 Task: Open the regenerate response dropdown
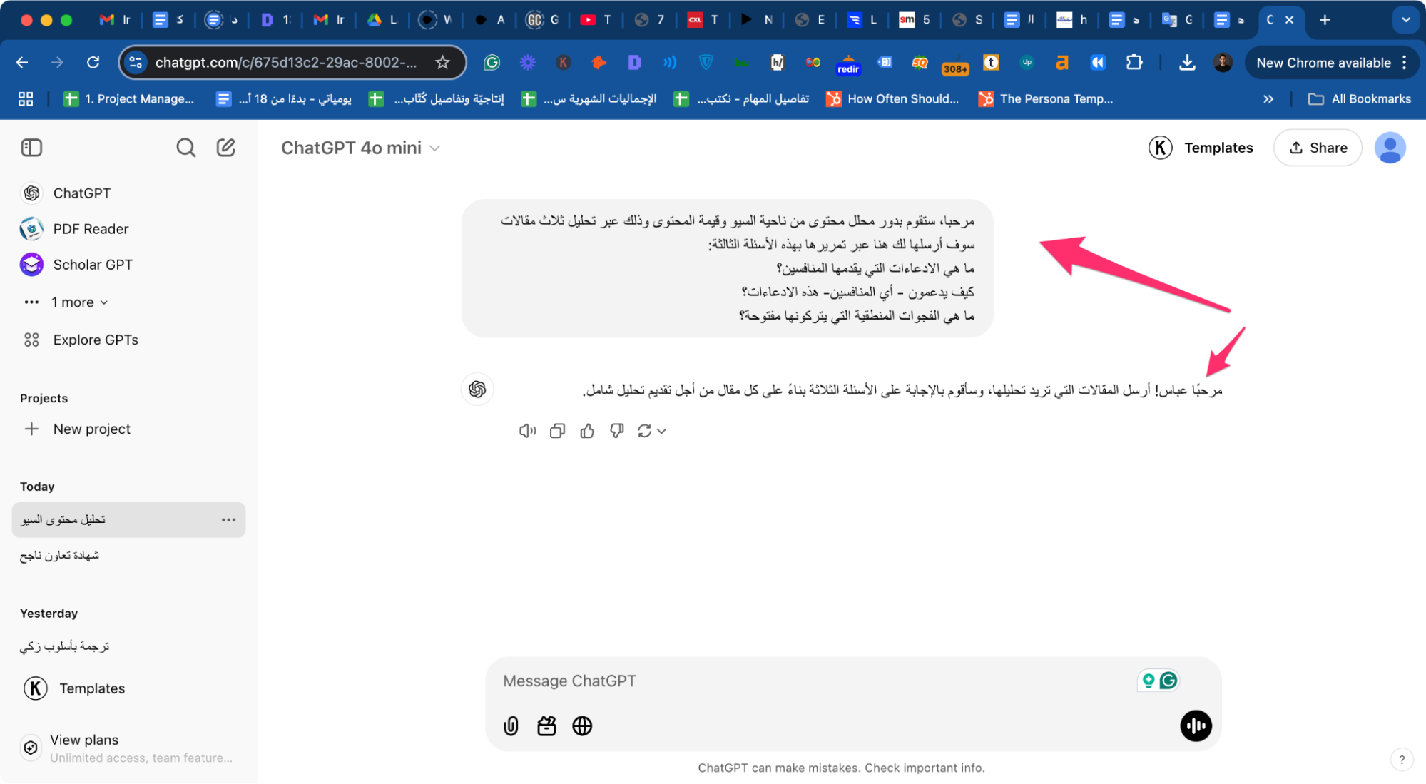[x=652, y=431]
